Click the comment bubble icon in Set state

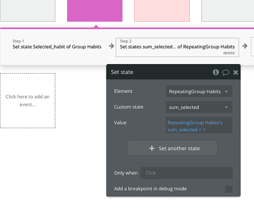226,72
